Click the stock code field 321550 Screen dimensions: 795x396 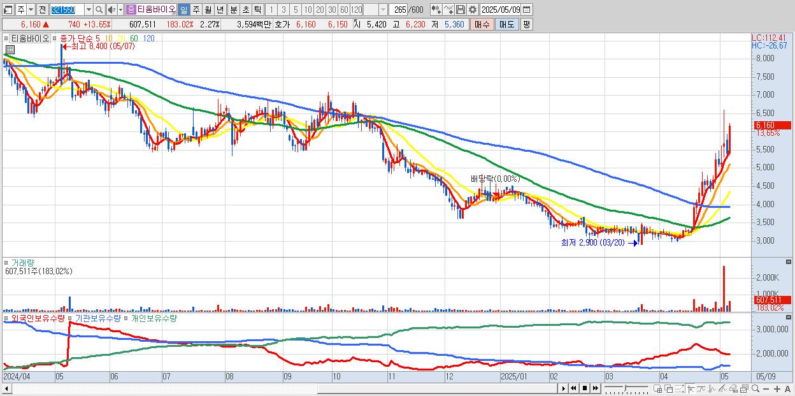click(x=68, y=10)
